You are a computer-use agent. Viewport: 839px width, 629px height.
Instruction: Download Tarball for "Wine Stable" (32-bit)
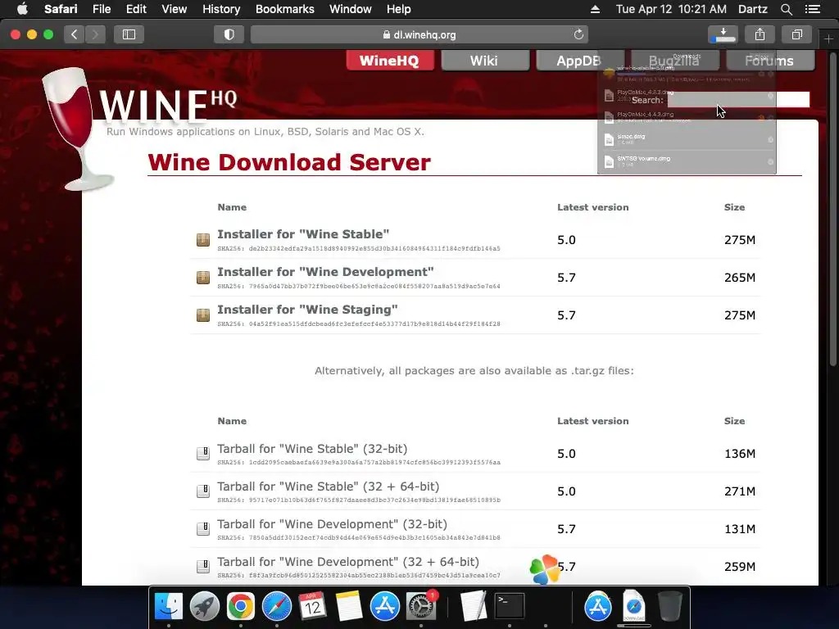(x=312, y=449)
